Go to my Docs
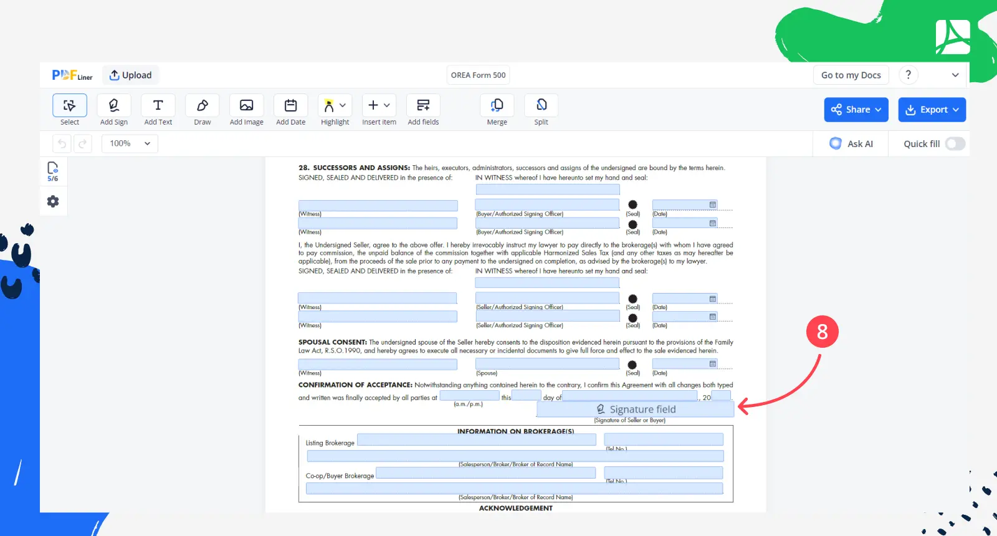 [x=851, y=75]
